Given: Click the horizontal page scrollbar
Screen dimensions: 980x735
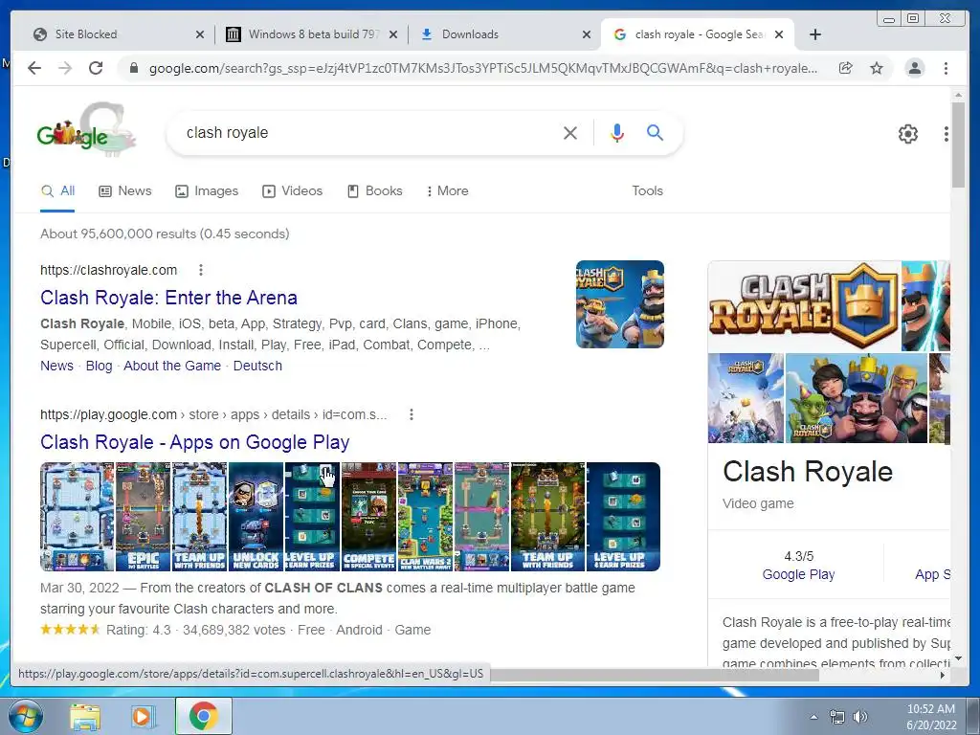Looking at the screenshot, I should (x=655, y=675).
